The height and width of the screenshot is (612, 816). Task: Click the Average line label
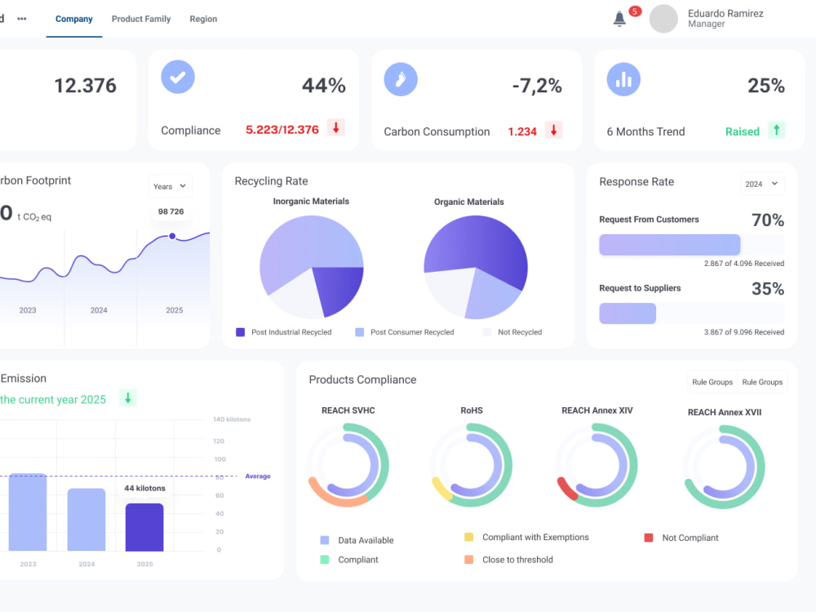tap(258, 477)
